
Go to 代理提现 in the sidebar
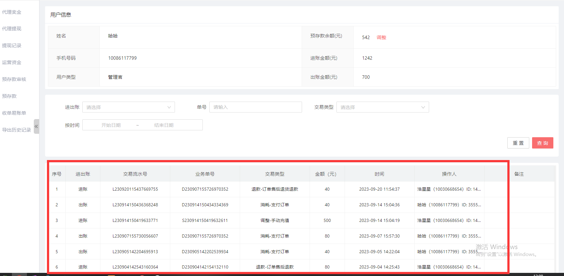12,29
